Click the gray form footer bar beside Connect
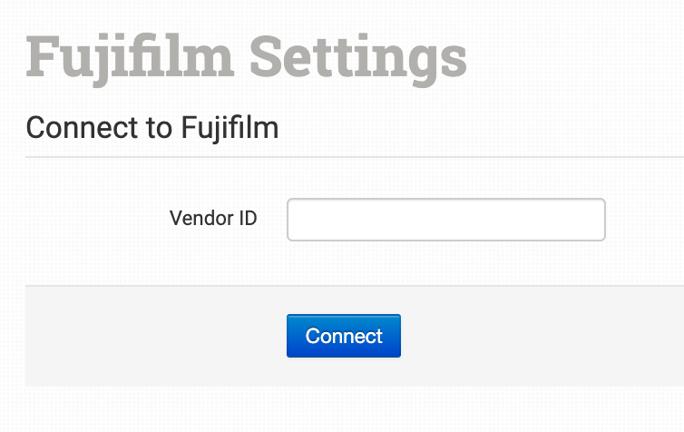Image resolution: width=684 pixels, height=432 pixels. (x=535, y=336)
